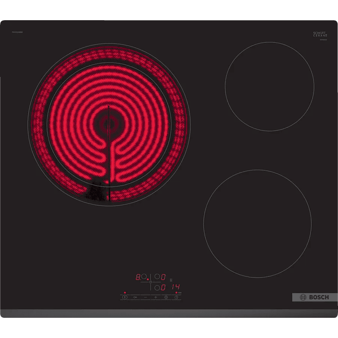Tap the childproof lock key icon
The image size is (338, 338).
(x=135, y=298)
